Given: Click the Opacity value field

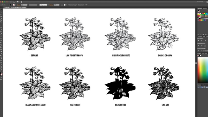Looking at the screenshot, I should tap(56, 5).
